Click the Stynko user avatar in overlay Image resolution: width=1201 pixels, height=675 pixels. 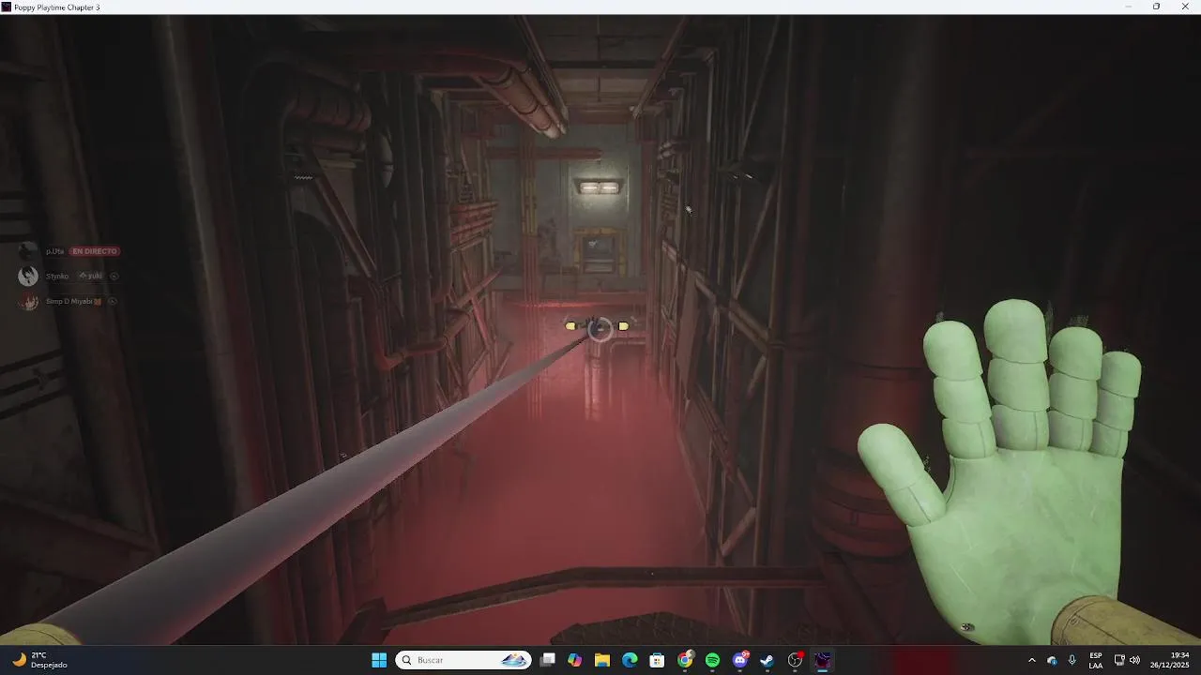tap(28, 276)
